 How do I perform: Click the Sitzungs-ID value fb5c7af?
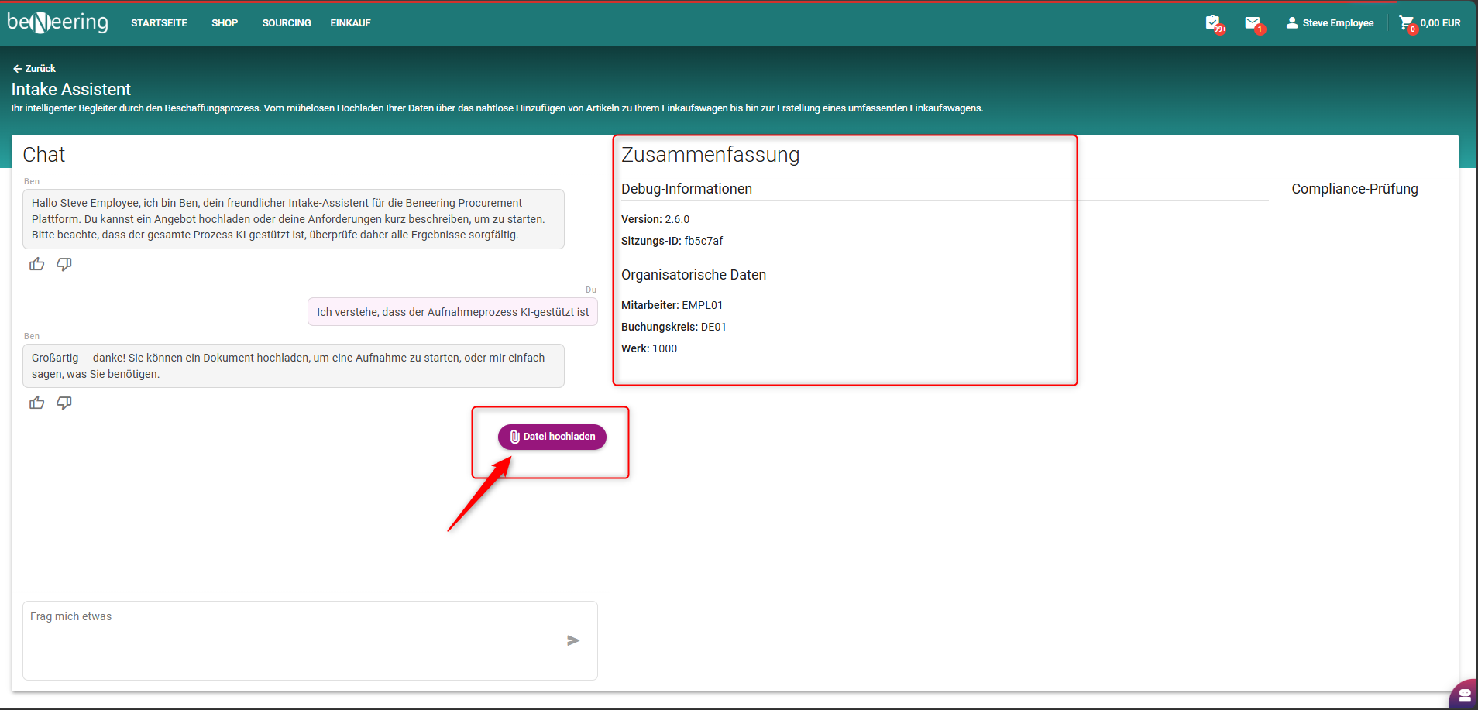pos(703,241)
